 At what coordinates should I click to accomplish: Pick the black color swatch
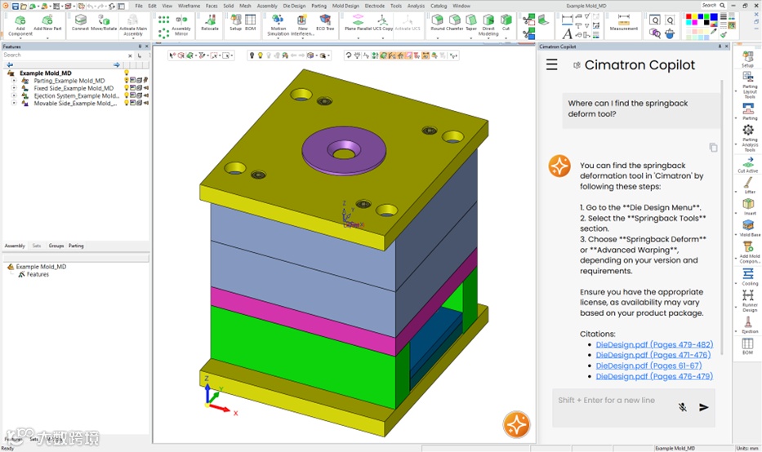(x=707, y=23)
